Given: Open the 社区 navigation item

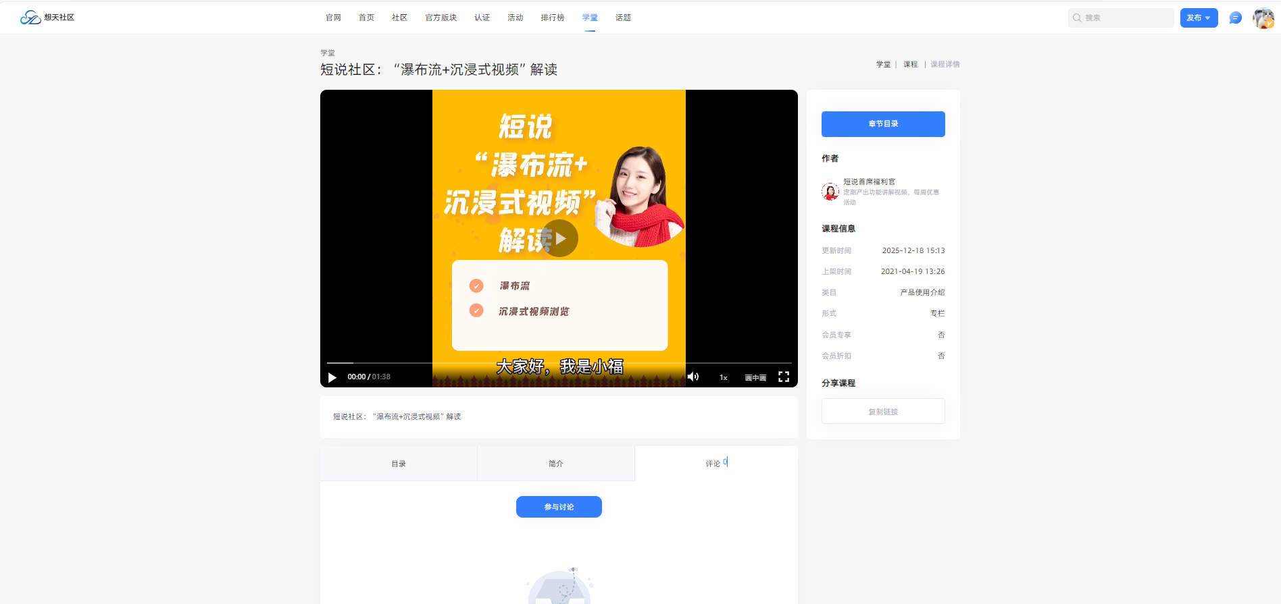Looking at the screenshot, I should [399, 18].
